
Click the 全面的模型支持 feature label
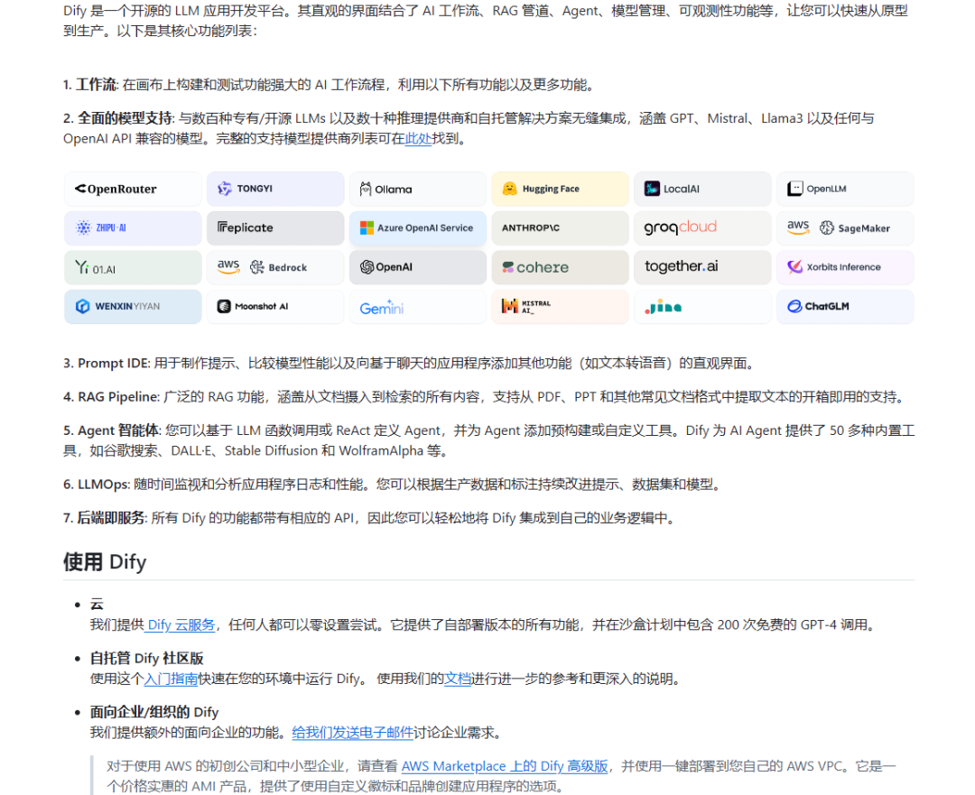pyautogui.click(x=125, y=118)
